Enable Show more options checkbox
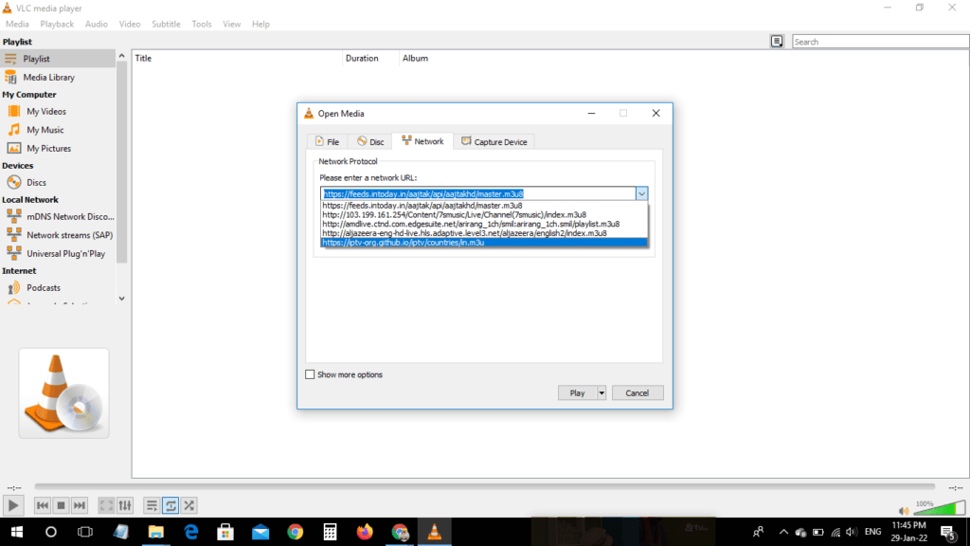 pos(310,374)
